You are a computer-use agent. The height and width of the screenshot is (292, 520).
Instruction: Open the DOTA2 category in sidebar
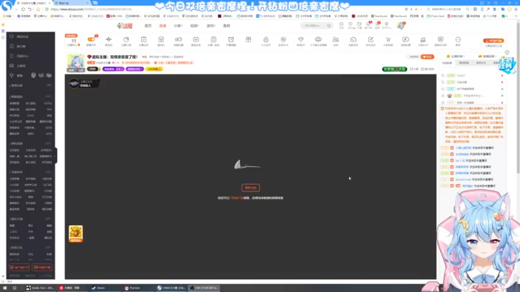48,103
